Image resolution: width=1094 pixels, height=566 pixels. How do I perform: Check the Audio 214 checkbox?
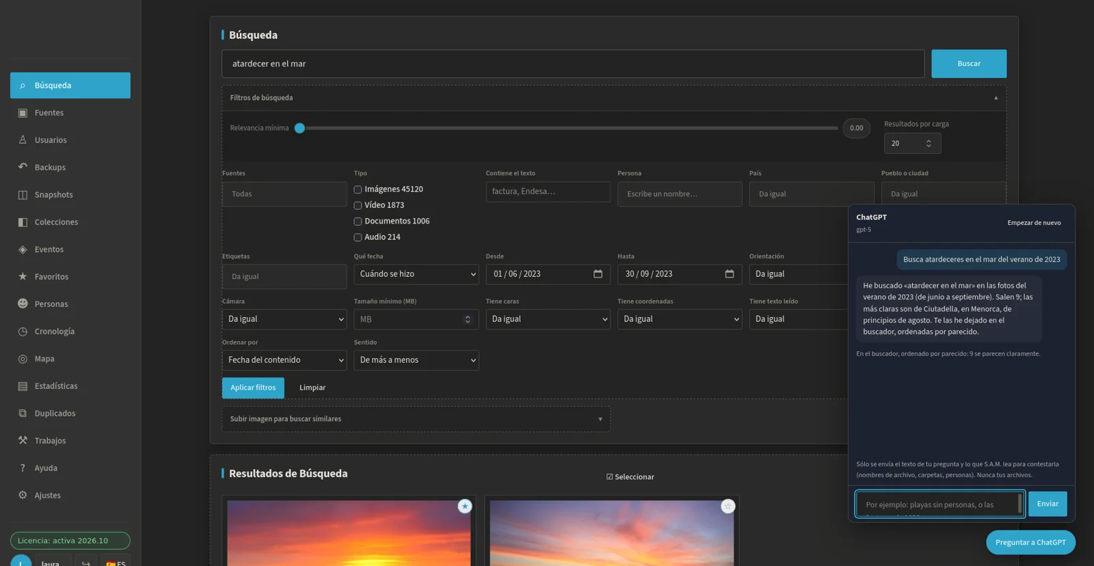pyautogui.click(x=358, y=237)
